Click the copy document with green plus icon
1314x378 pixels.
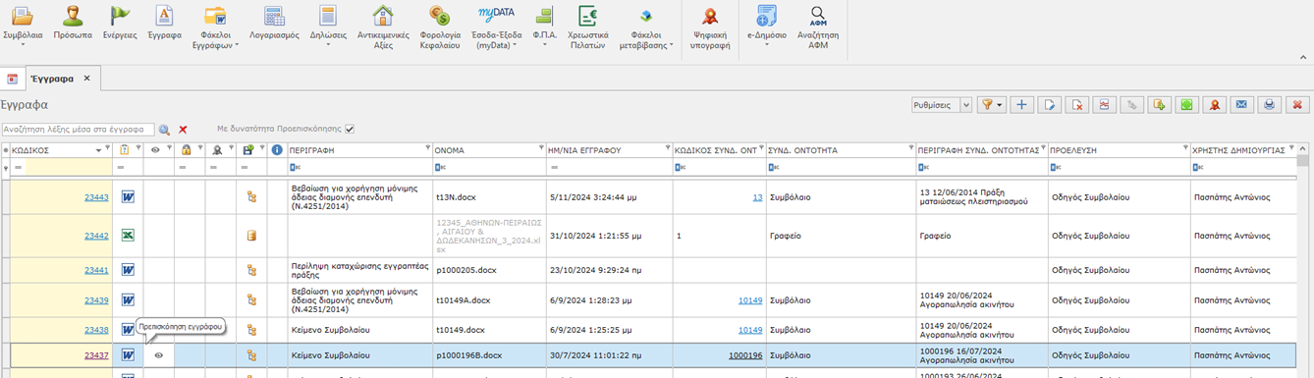tap(1160, 104)
